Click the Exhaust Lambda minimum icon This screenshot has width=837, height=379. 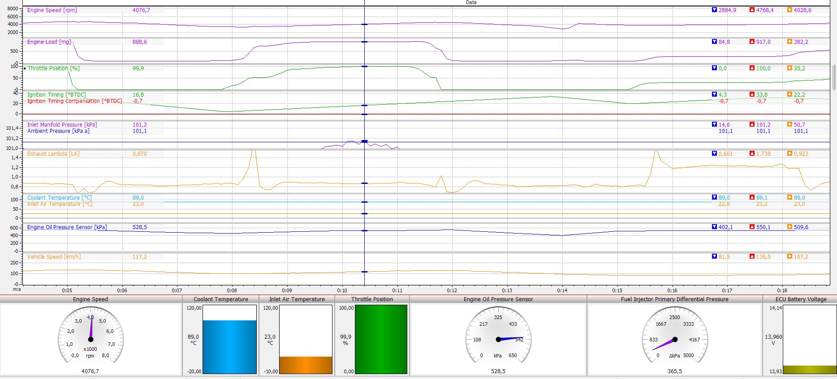click(x=714, y=153)
